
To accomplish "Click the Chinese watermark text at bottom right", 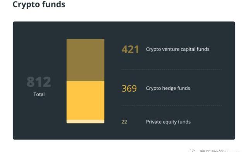I will pyautogui.click(x=219, y=151).
